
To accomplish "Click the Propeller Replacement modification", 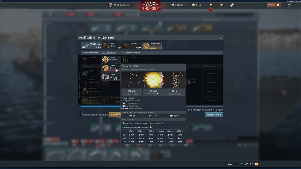I will 91,91.
